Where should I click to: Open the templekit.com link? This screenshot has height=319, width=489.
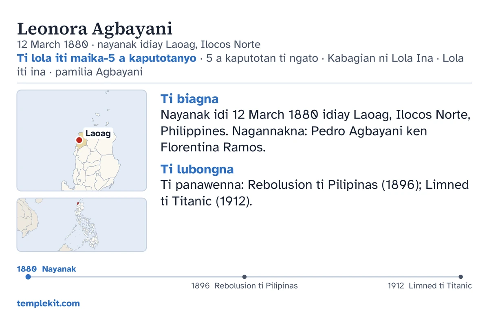click(48, 304)
